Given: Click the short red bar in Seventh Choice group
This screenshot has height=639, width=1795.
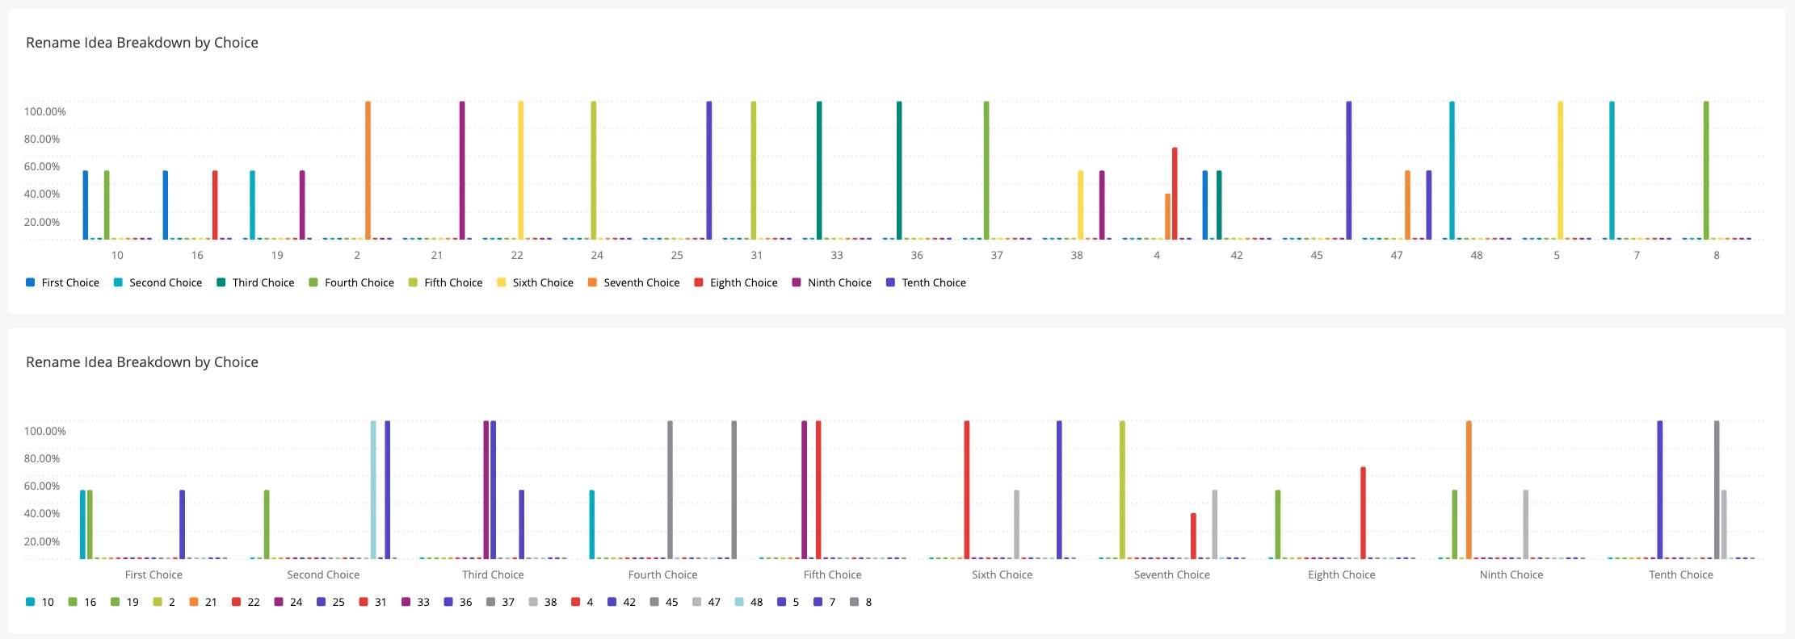Looking at the screenshot, I should [x=1193, y=536].
